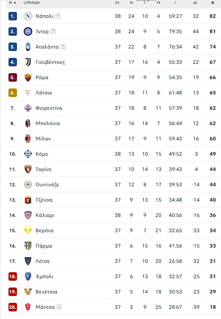Sort table by the # column arrow

click(15, 3)
